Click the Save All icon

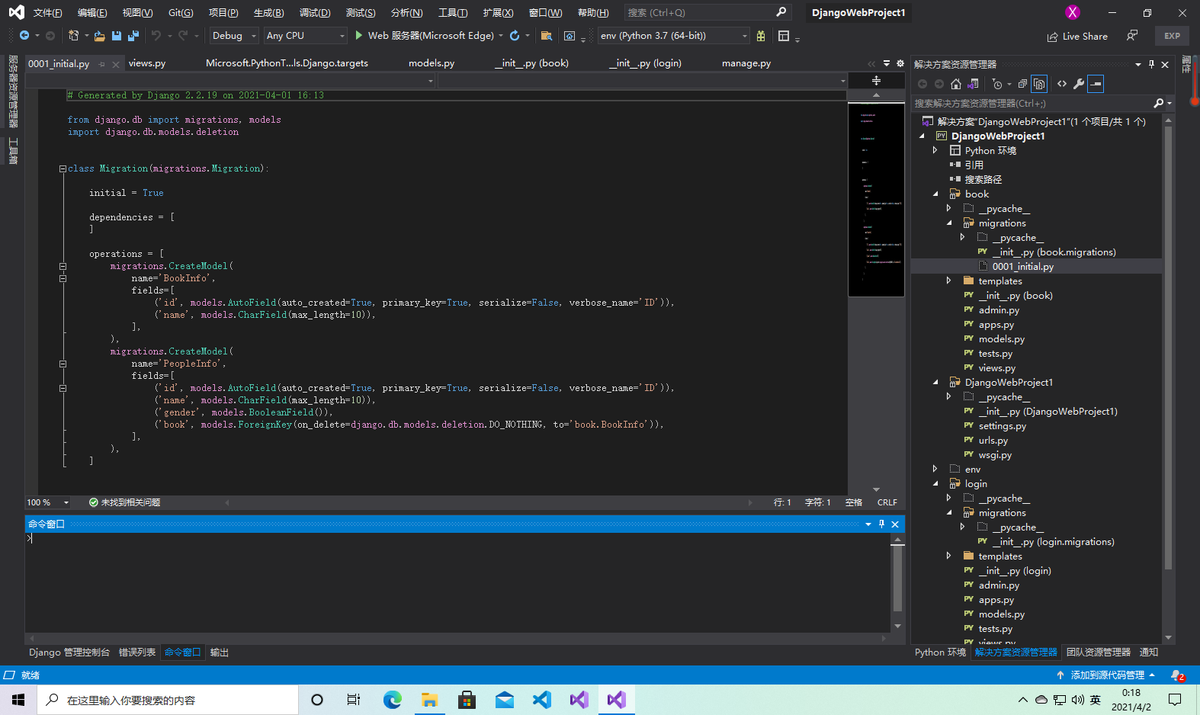click(133, 36)
